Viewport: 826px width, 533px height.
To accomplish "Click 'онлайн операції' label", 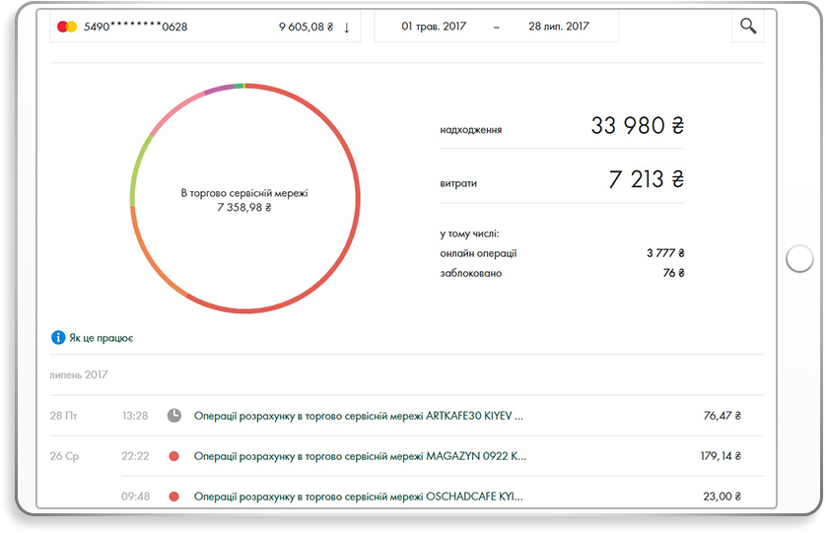I will [x=478, y=253].
